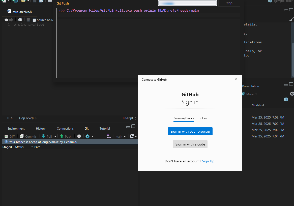294x206 pixels.
Task: Sort Git list by Path column header
Action: click(37, 147)
